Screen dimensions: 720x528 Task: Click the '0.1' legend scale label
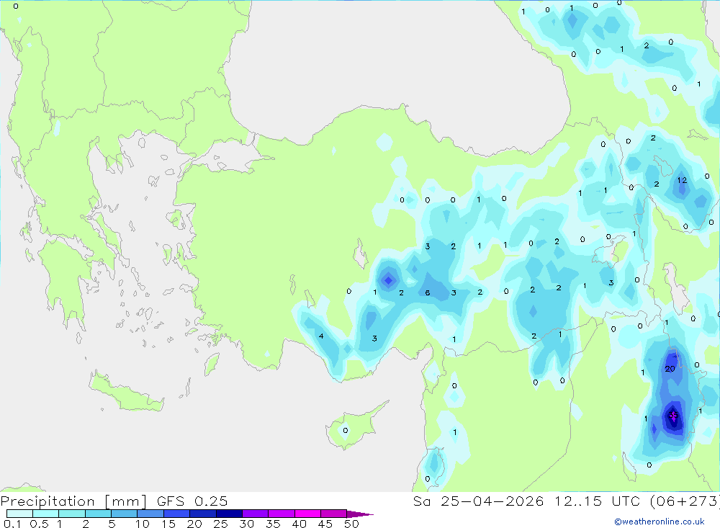click(12, 524)
